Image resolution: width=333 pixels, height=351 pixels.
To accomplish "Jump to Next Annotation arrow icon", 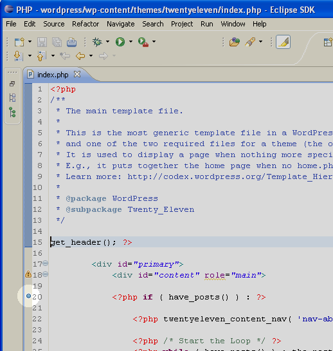I will 19,56.
